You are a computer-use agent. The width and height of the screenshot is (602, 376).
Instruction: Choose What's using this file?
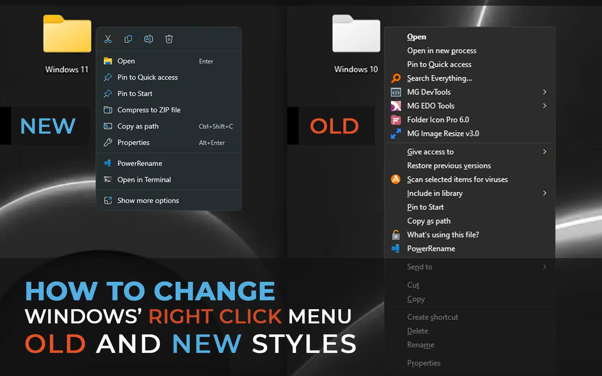click(x=470, y=235)
